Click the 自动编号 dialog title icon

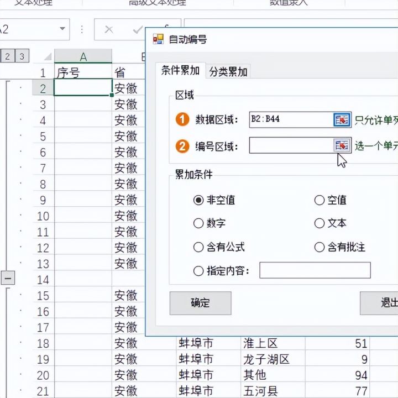pyautogui.click(x=158, y=39)
